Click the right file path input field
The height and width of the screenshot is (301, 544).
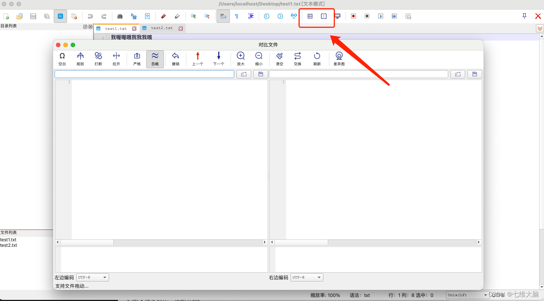pos(359,74)
